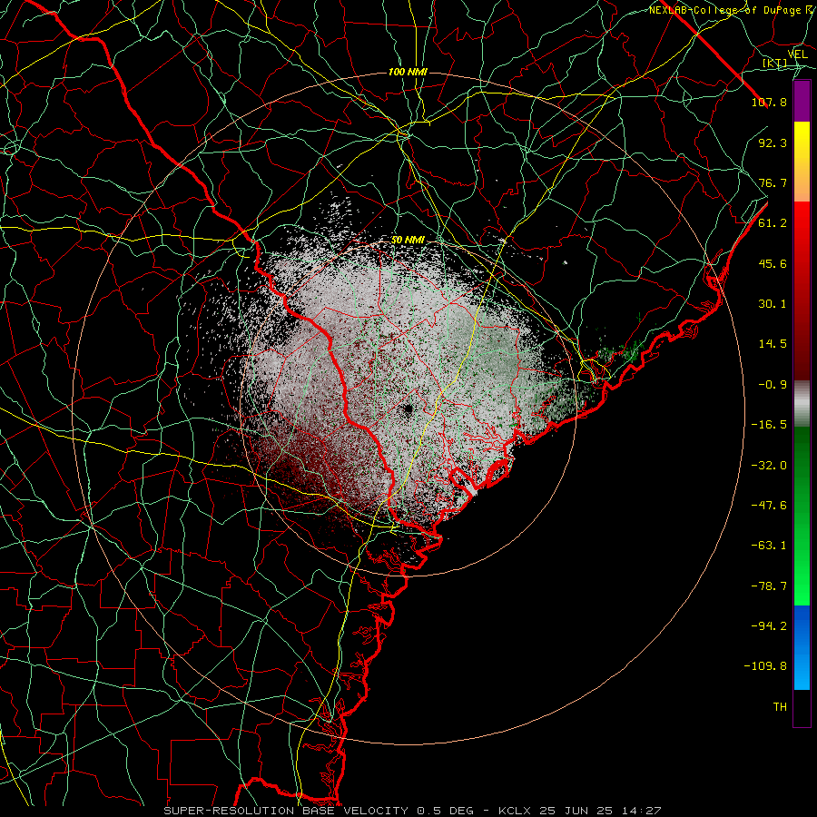817x817 pixels.
Task: Click the -78.7 legend value
Action: [x=769, y=586]
